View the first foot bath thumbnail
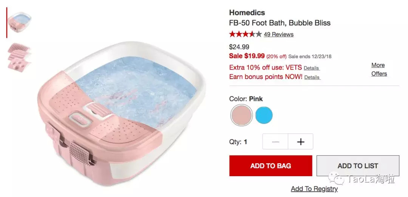 [20, 22]
